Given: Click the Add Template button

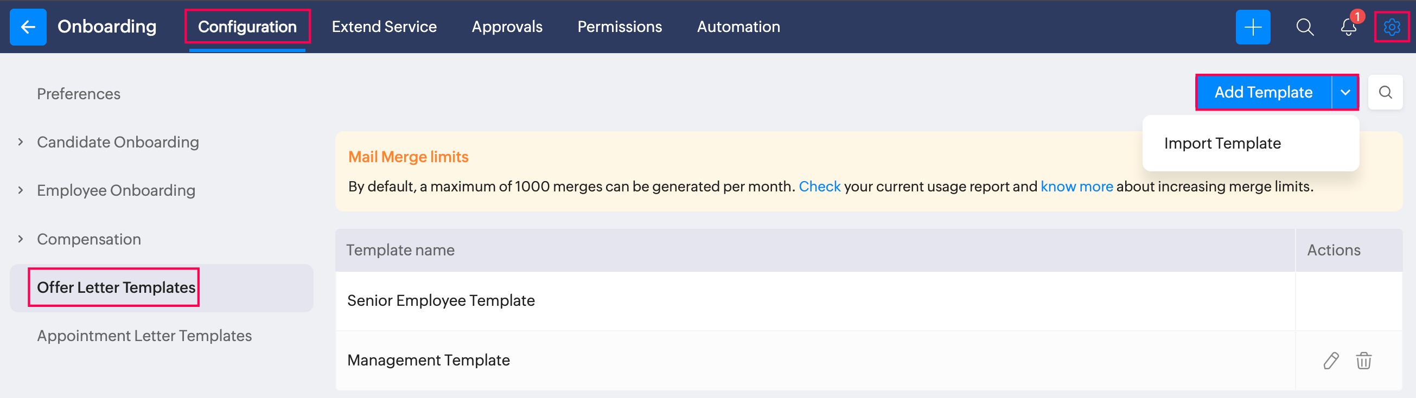Looking at the screenshot, I should point(1262,92).
